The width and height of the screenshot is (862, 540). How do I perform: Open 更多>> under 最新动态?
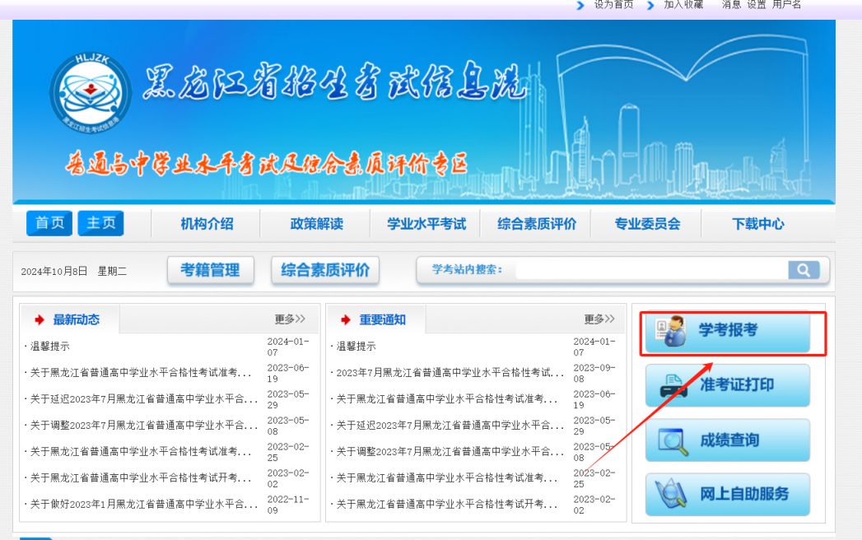(291, 320)
